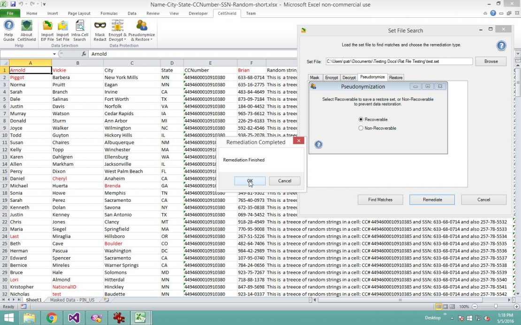Open Google Chrome from taskbar
521x325 pixels.
52,318
